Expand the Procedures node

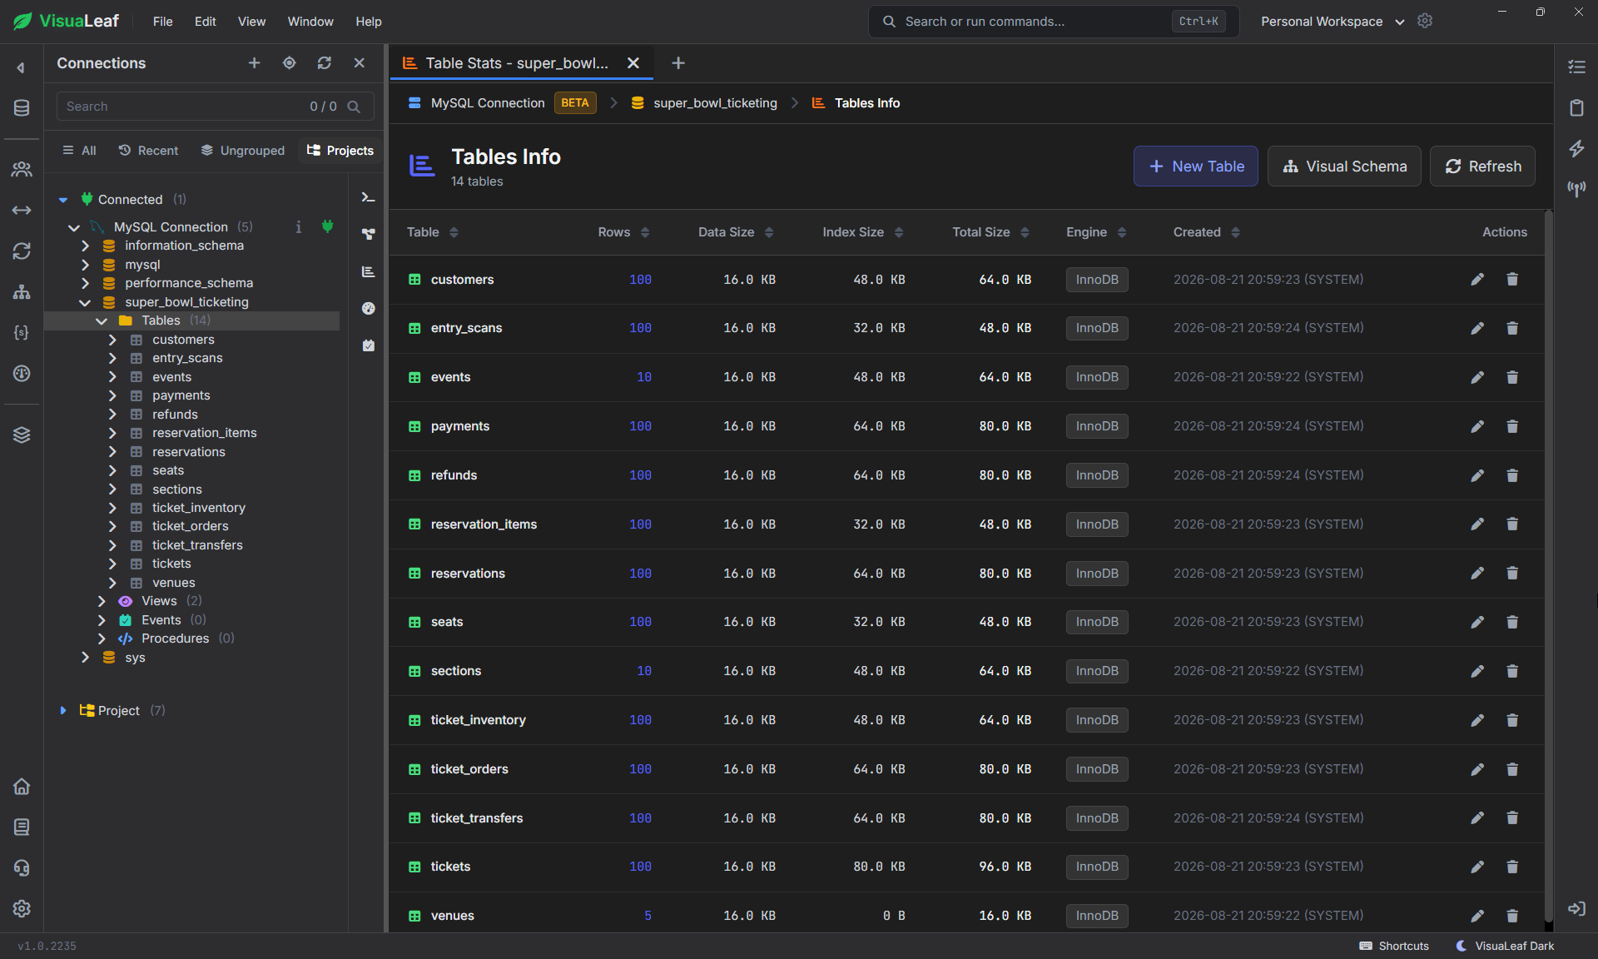click(102, 639)
